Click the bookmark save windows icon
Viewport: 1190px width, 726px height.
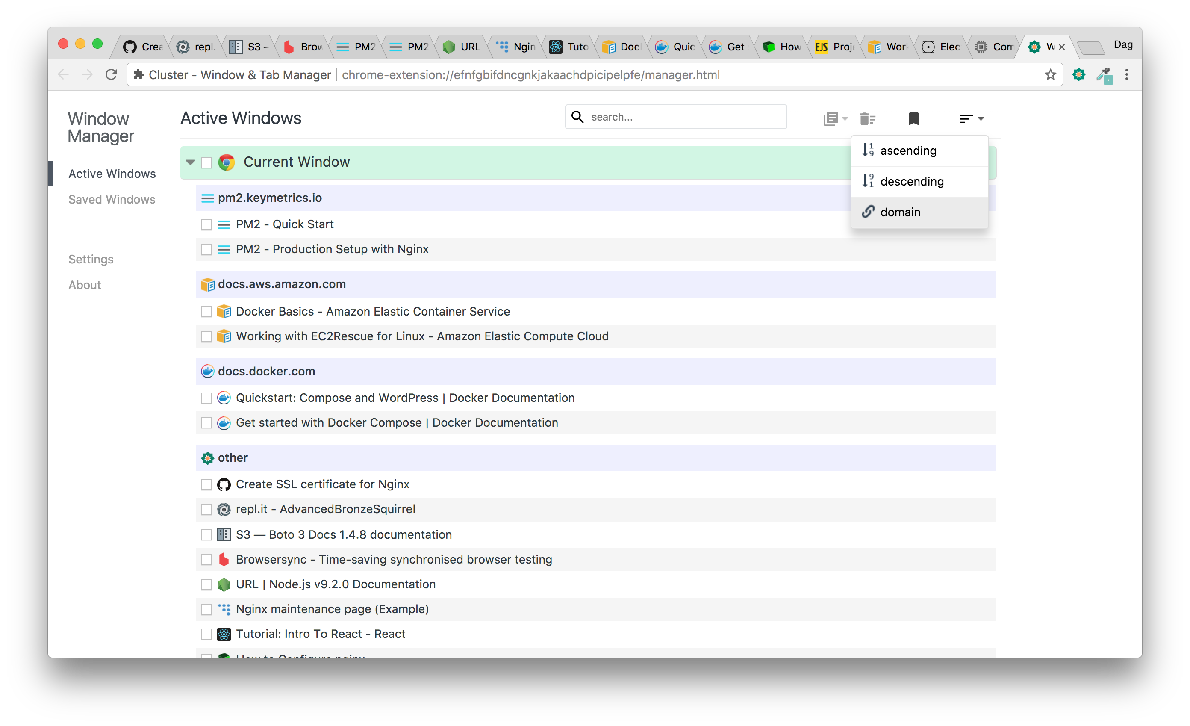[x=913, y=118]
